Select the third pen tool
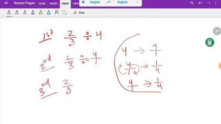 tap(25, 12)
